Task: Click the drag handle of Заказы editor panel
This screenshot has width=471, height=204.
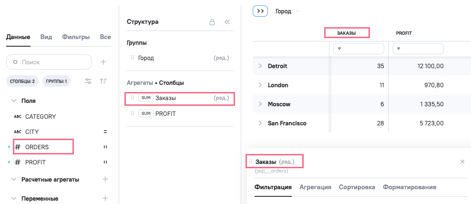Action: click(251, 162)
